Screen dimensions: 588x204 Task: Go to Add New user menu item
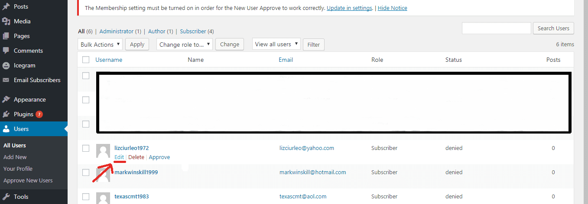pos(15,157)
